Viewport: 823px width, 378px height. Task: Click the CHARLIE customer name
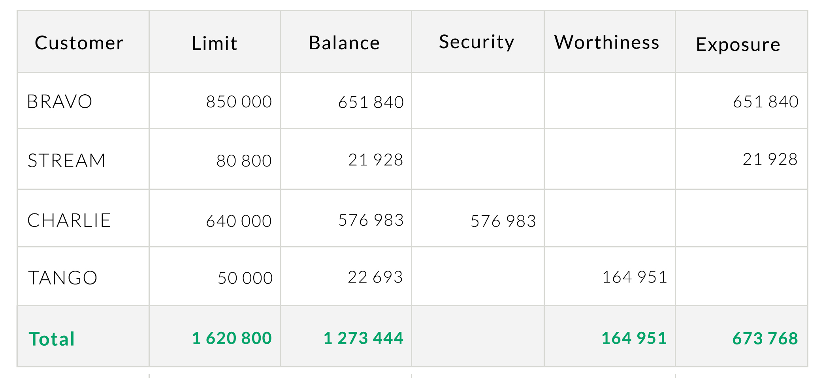tap(69, 220)
